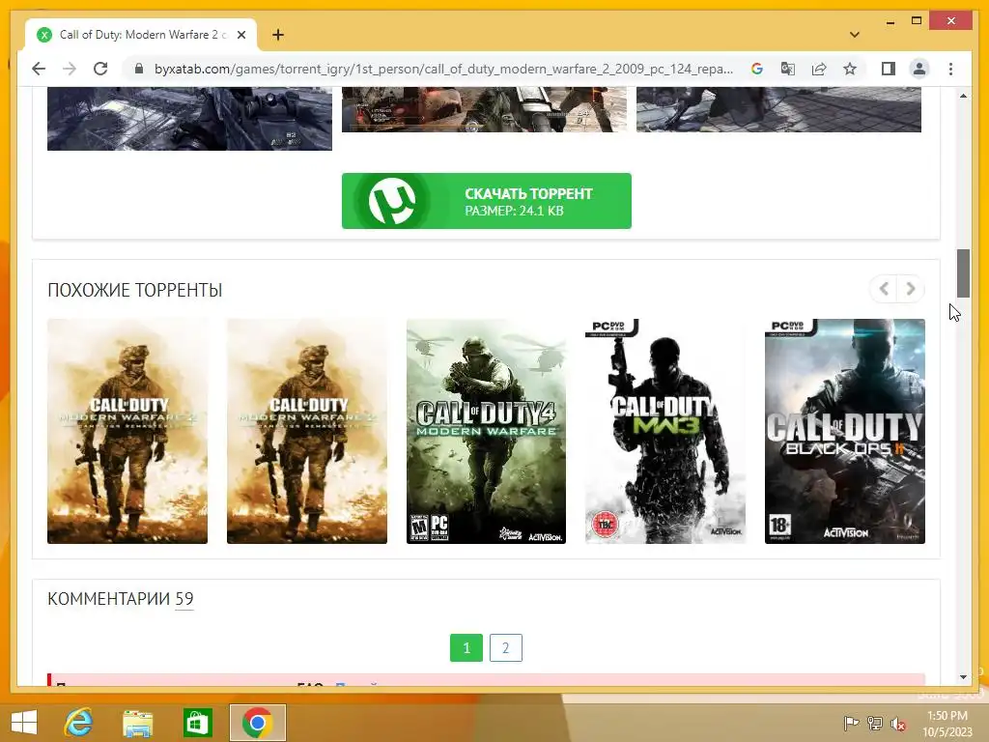Show next similar torrents in carousel
The width and height of the screenshot is (989, 742).
pos(910,289)
